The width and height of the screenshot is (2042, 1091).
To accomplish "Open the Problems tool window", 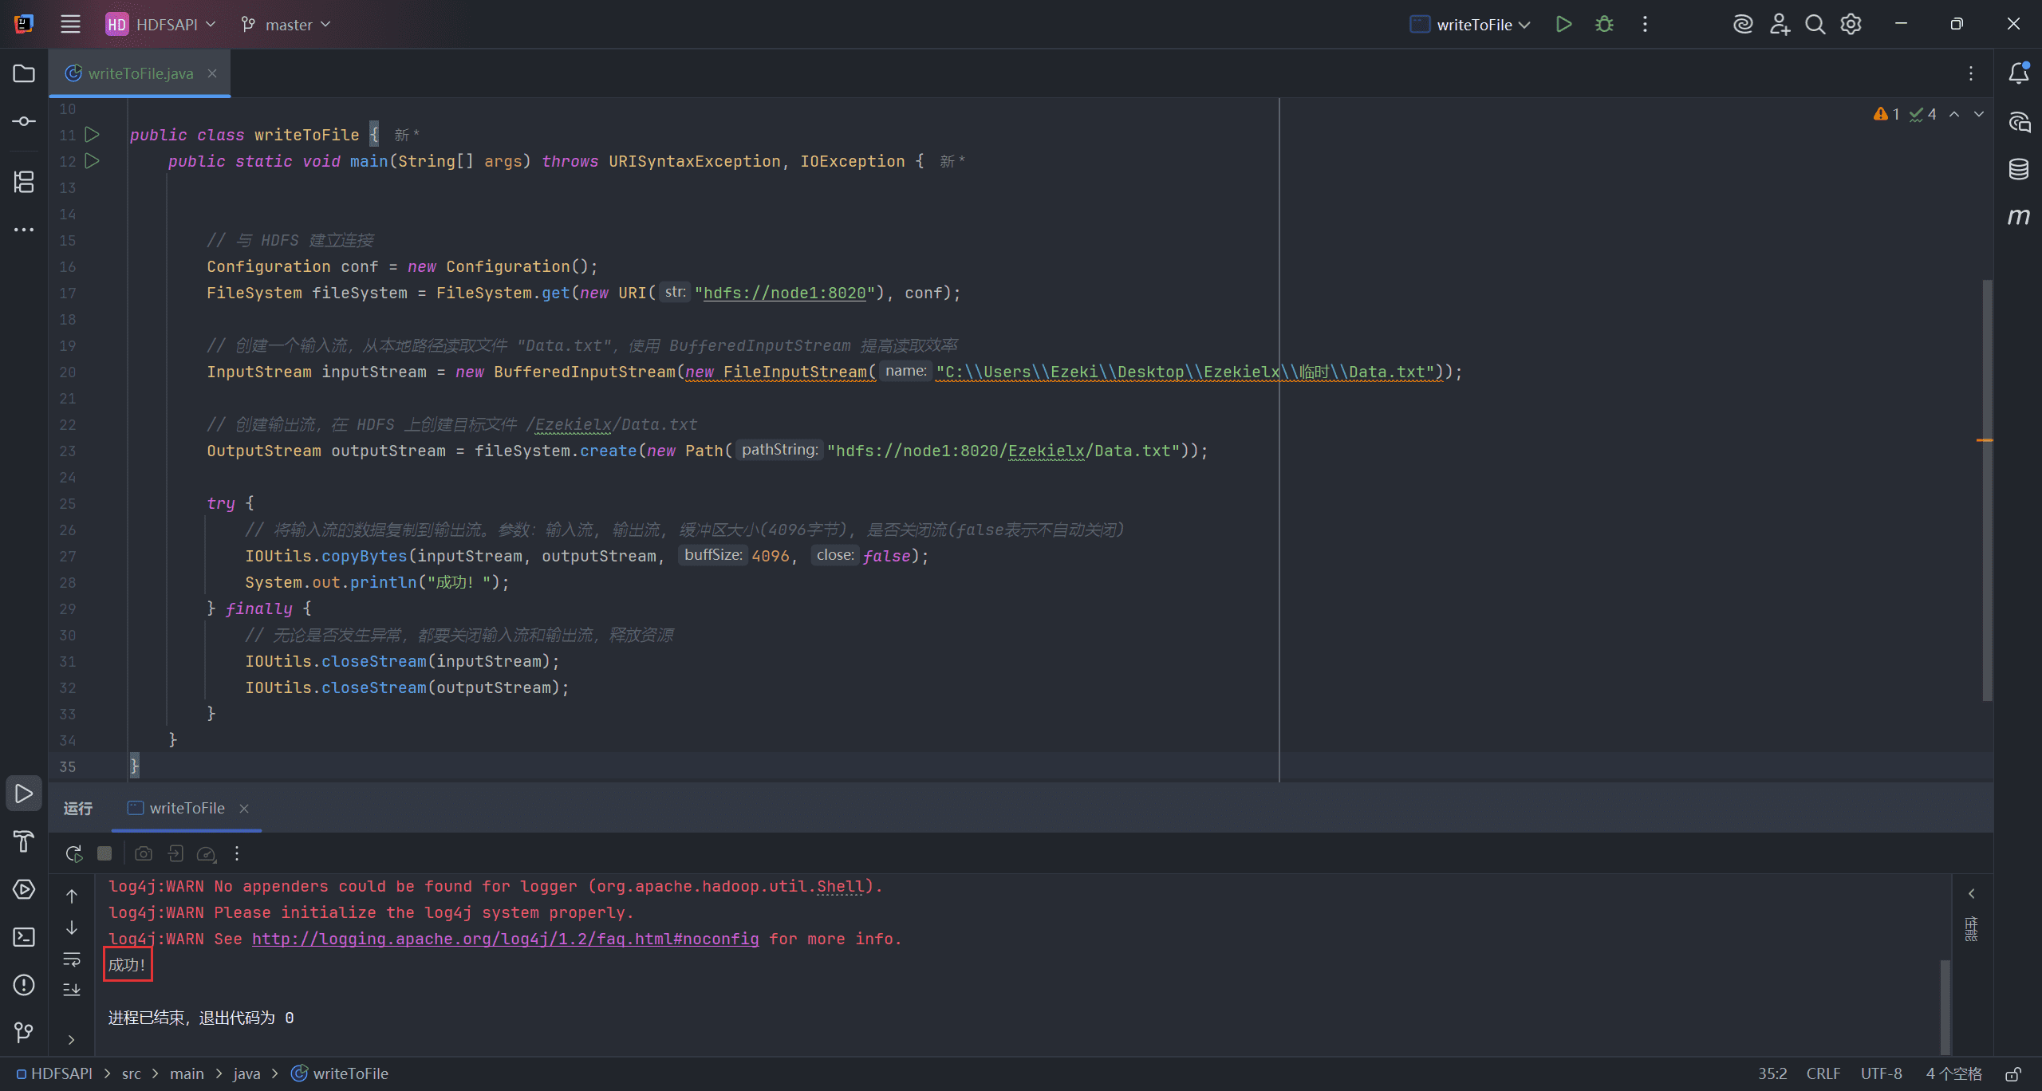I will point(24,985).
